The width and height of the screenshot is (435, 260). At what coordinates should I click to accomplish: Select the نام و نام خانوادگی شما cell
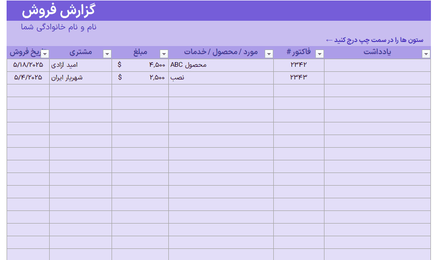click(x=58, y=27)
